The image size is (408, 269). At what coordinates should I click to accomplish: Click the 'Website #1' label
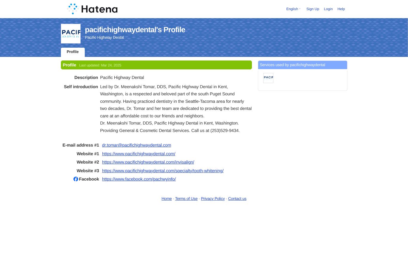click(x=88, y=154)
